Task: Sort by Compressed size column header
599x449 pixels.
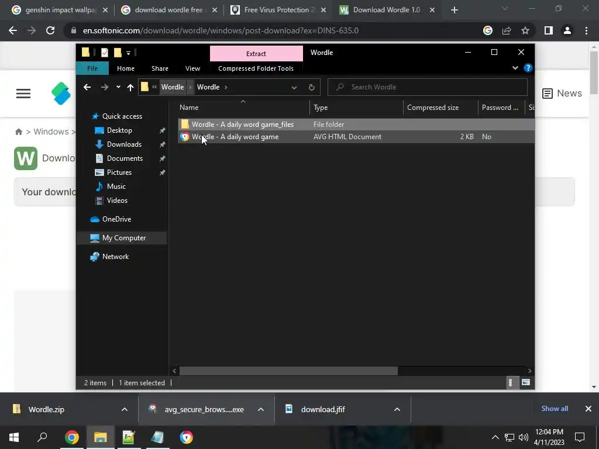Action: 440,108
